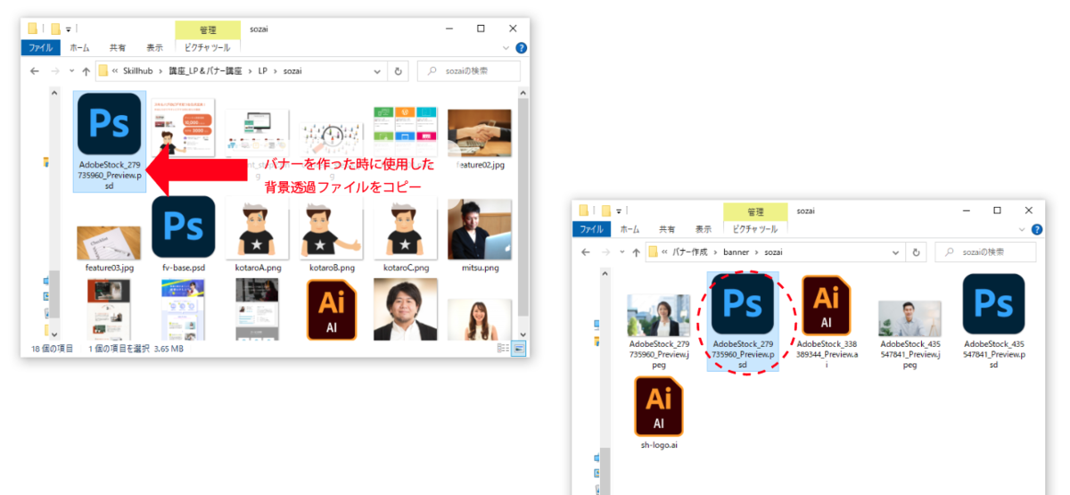Open recent locations dropdown in LP window
This screenshot has width=1070, height=495.
click(x=72, y=71)
